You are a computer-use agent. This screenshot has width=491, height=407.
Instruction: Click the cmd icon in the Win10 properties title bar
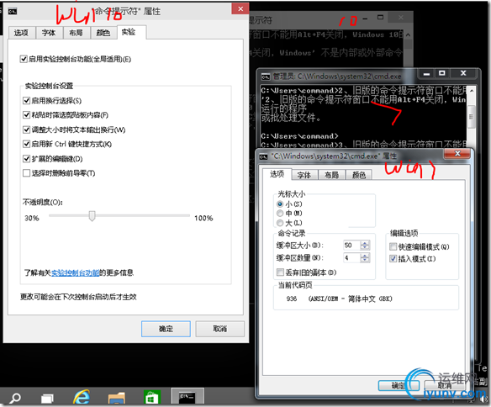click(x=13, y=12)
